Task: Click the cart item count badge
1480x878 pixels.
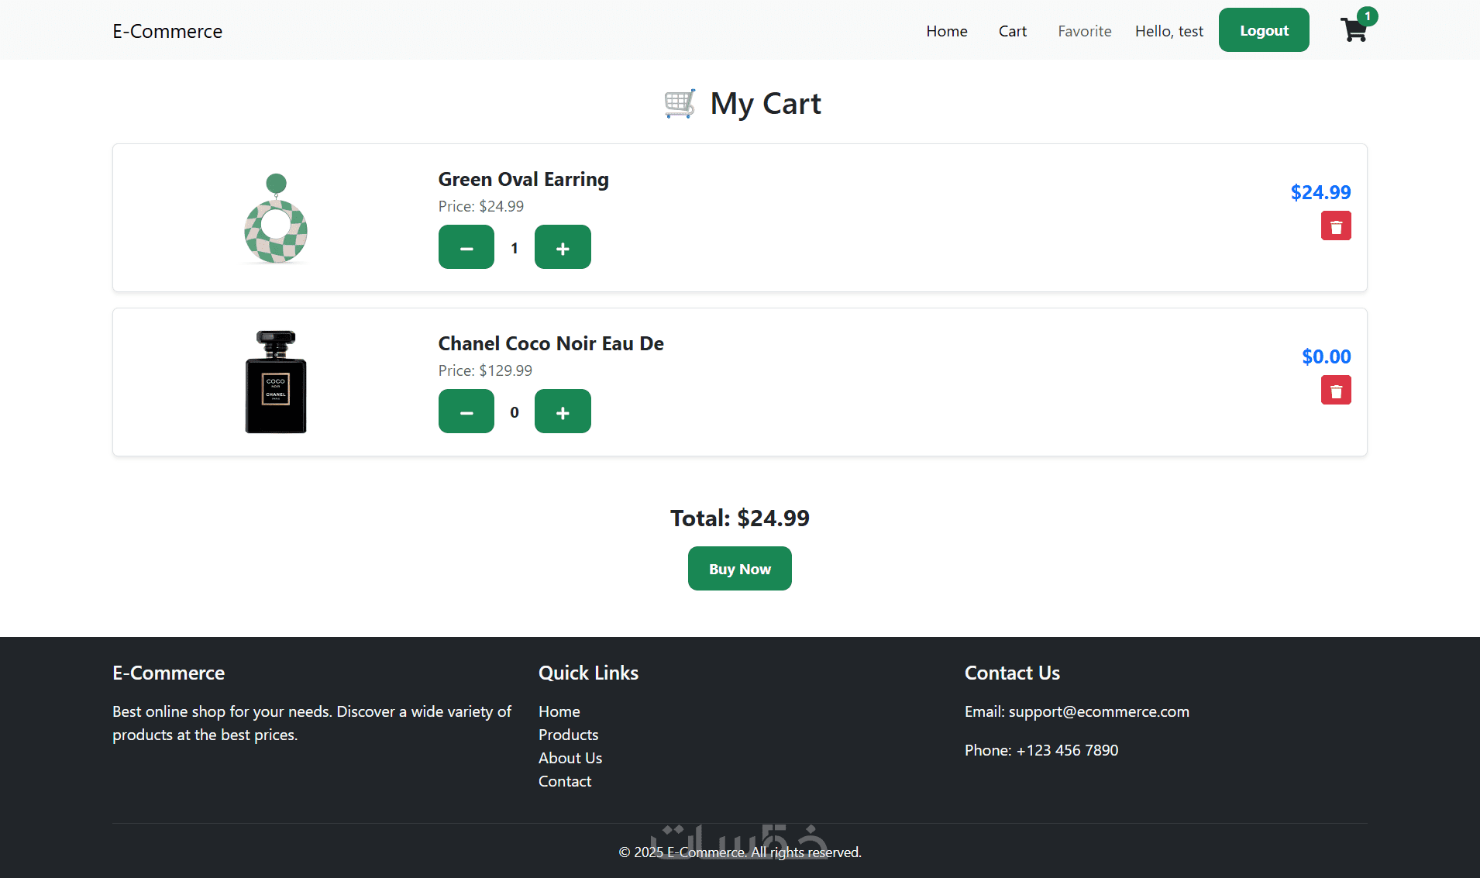Action: click(x=1368, y=16)
